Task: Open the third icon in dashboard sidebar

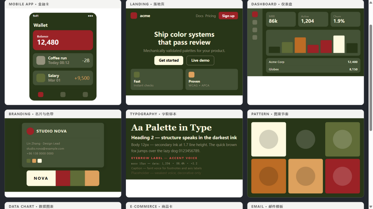Action: [255, 30]
